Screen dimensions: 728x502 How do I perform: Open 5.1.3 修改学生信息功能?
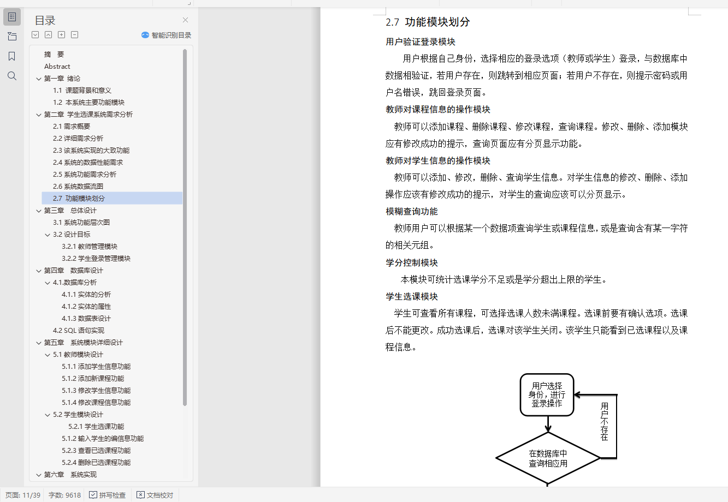coord(96,391)
